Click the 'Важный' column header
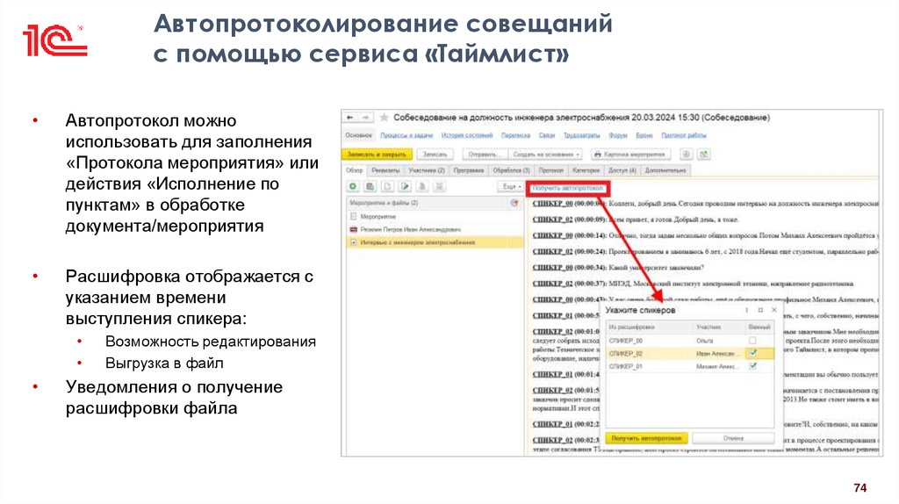The image size is (899, 504). click(x=759, y=327)
